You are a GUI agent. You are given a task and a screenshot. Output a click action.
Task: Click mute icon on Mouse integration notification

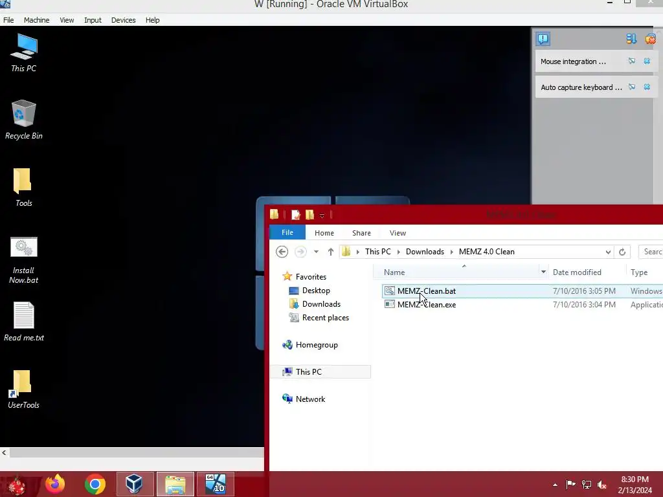coord(632,61)
